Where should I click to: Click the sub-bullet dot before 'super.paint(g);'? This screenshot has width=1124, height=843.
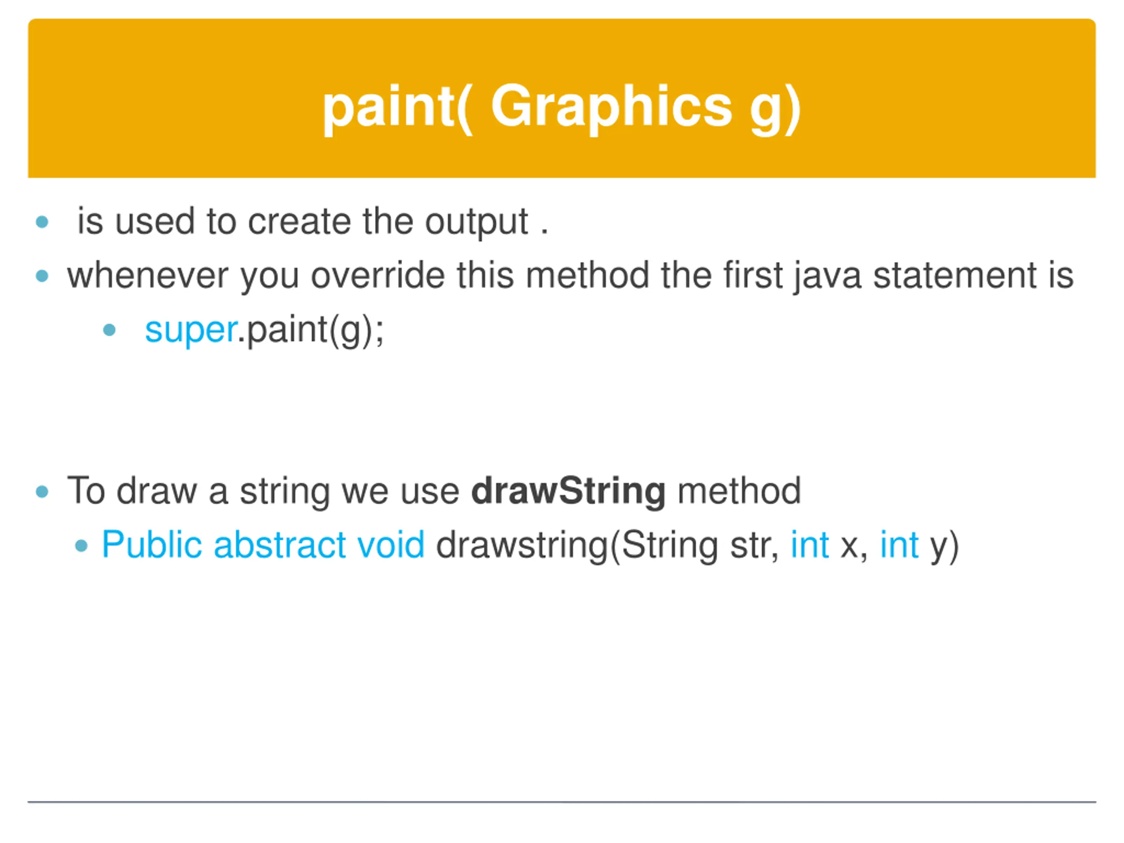109,330
